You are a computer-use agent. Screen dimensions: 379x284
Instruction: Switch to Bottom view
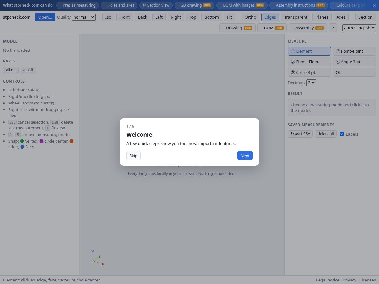pos(212,17)
